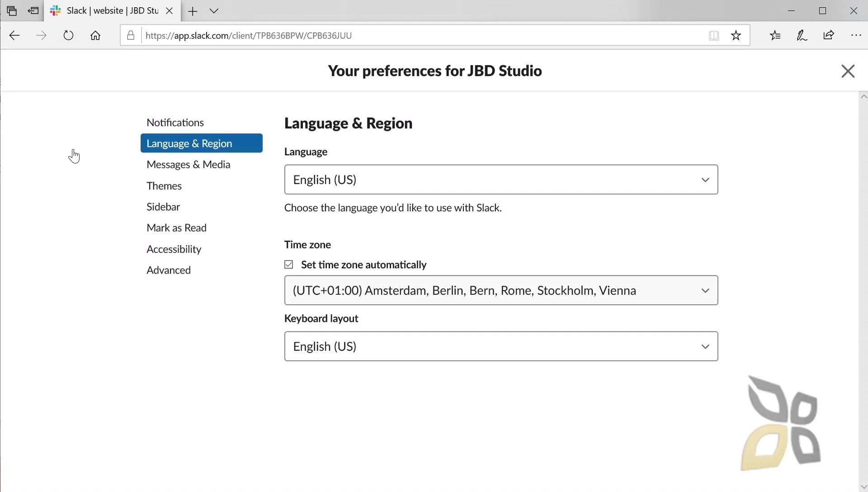
Task: Refresh the page
Action: tap(68, 35)
